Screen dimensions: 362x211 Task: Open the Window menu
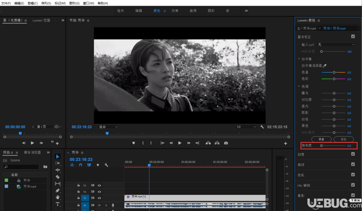pyautogui.click(x=88, y=3)
